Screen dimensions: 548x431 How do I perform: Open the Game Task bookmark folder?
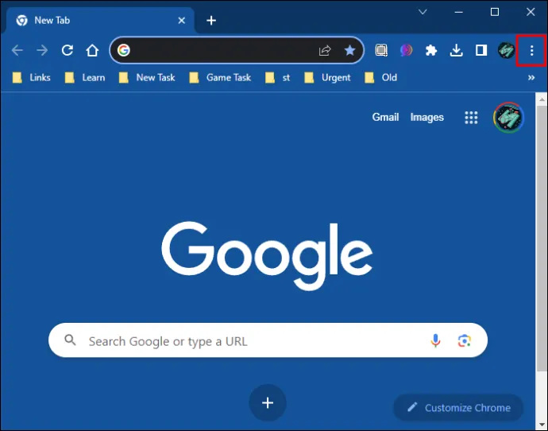(220, 78)
